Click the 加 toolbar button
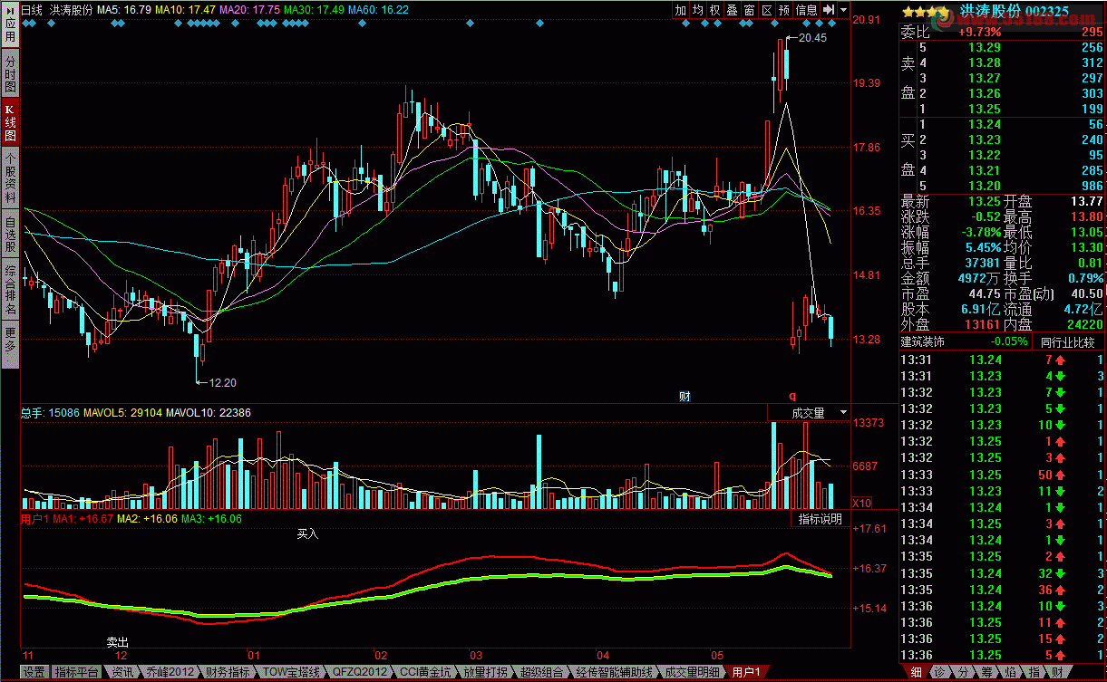1107x682 pixels. pyautogui.click(x=681, y=10)
